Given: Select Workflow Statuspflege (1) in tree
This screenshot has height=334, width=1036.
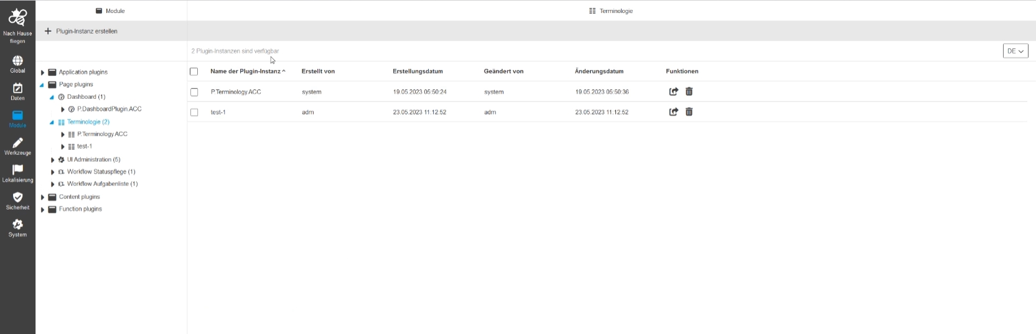Looking at the screenshot, I should tap(101, 172).
